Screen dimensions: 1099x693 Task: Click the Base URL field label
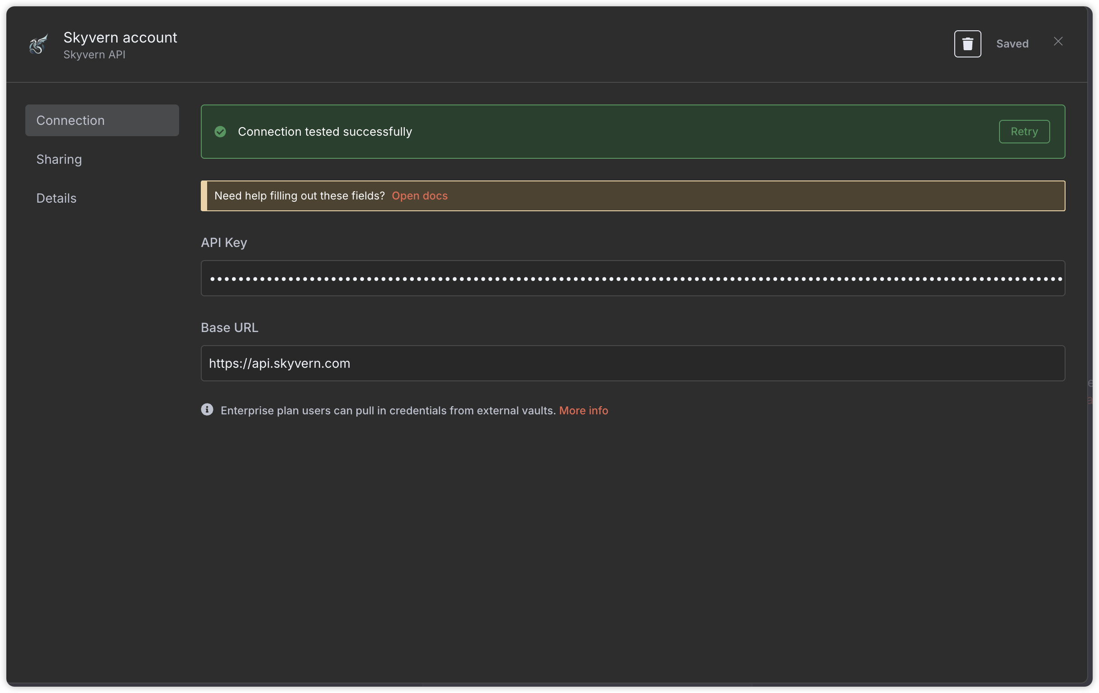(230, 328)
